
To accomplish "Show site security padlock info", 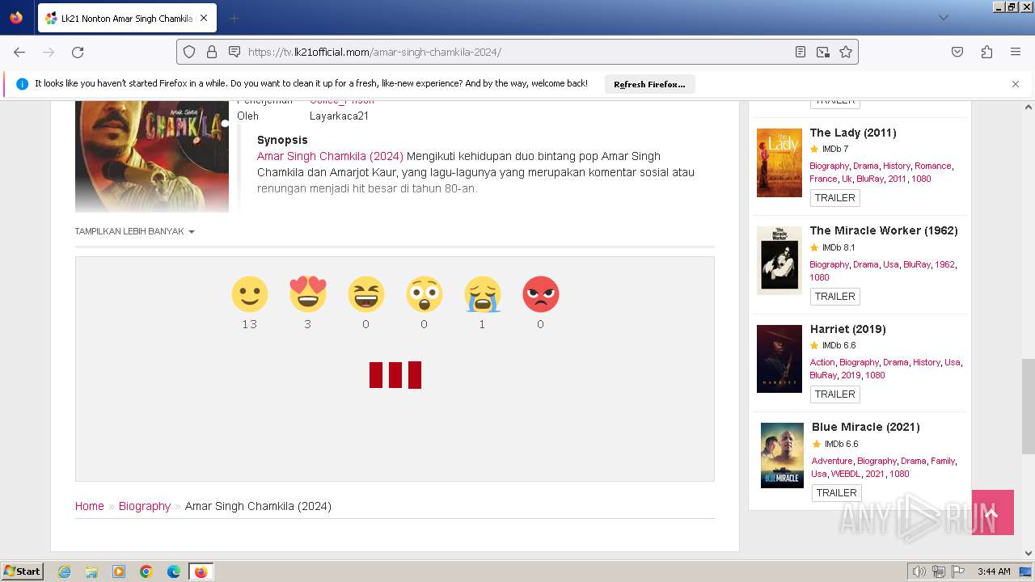I will [x=212, y=52].
